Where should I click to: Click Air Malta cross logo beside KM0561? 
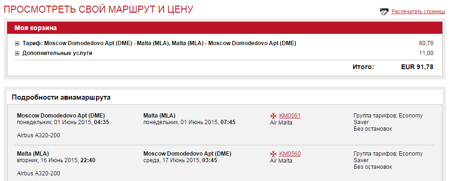[x=273, y=116]
